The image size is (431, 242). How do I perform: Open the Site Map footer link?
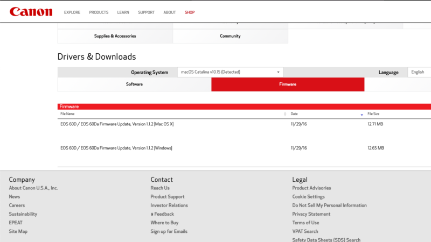coord(18,231)
